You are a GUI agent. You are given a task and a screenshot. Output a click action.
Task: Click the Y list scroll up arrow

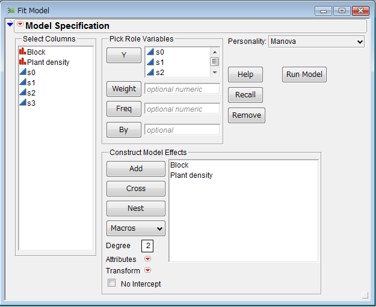coord(215,52)
